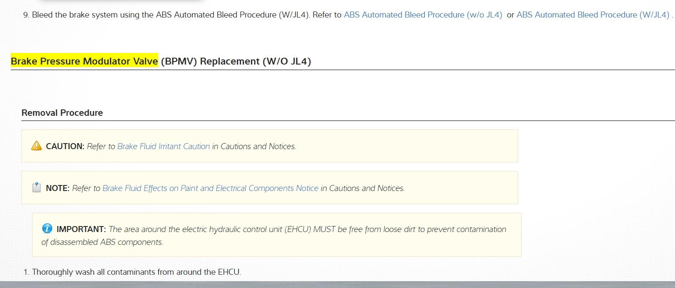Viewport: 675px width, 288px height.
Task: Click the EHCU loose dirt important message text
Action: (x=307, y=229)
